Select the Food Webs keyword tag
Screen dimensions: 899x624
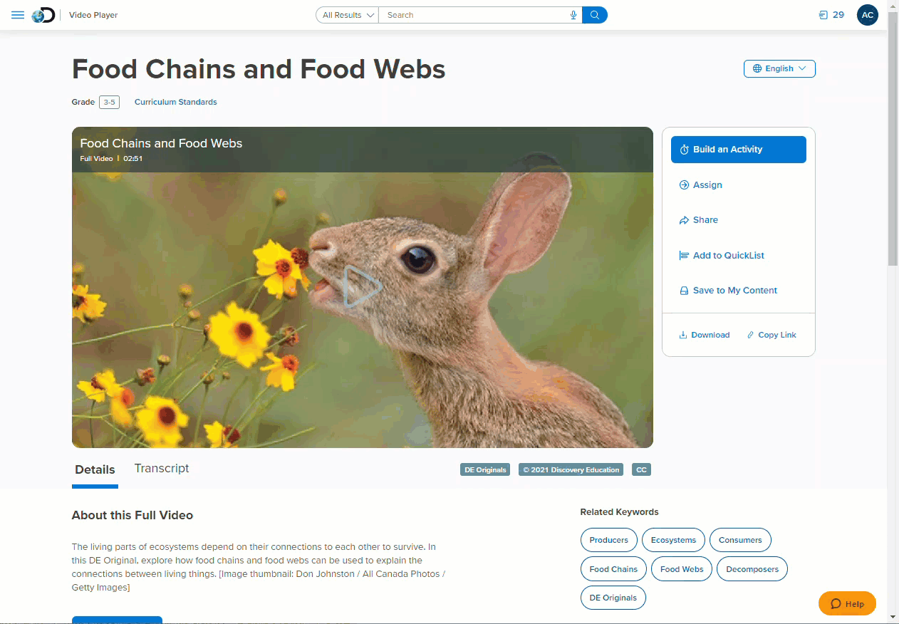(x=682, y=569)
